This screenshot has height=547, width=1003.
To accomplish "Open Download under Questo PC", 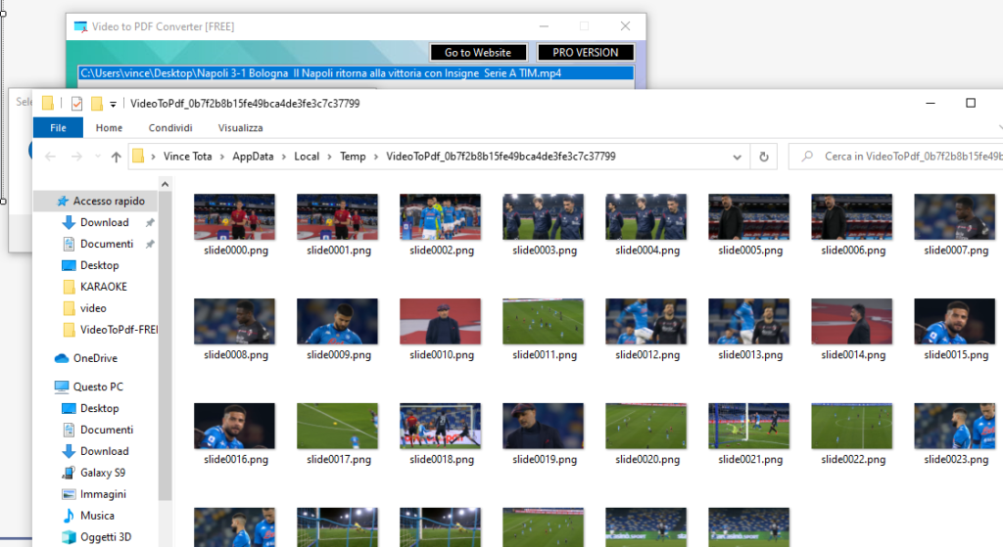I will pyautogui.click(x=104, y=451).
